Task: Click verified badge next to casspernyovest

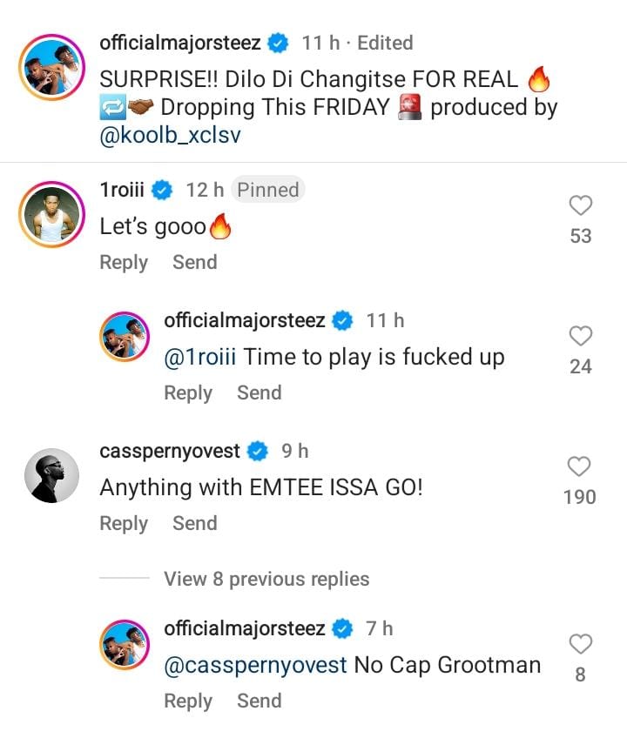Action: (258, 451)
